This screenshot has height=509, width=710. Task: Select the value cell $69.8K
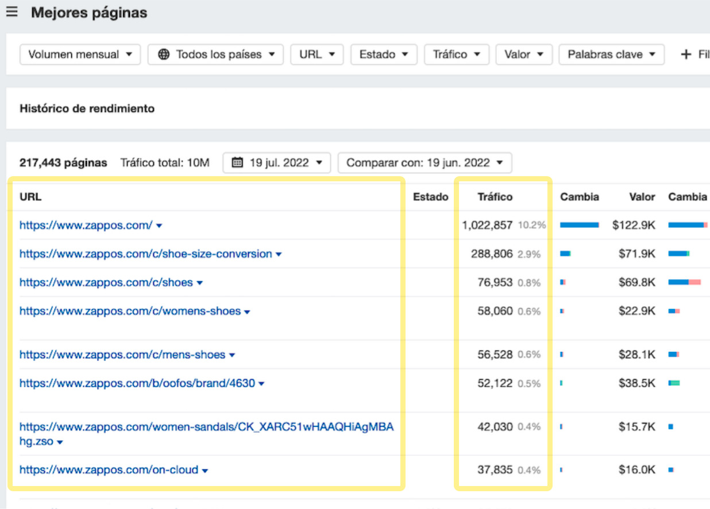tap(637, 283)
